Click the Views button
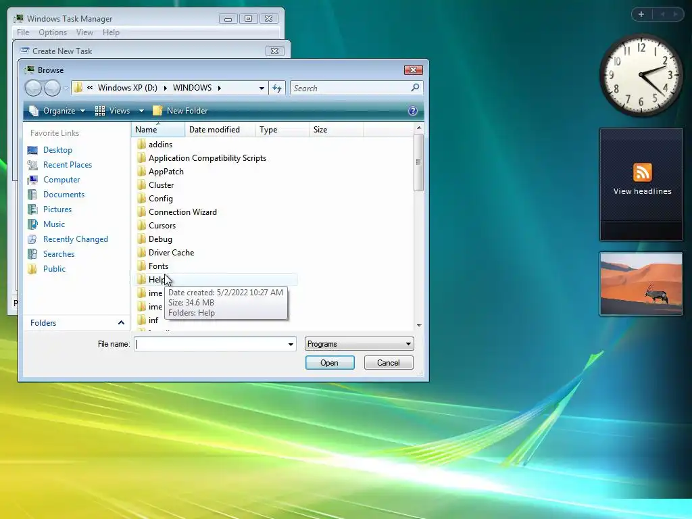This screenshot has width=692, height=519. (x=113, y=111)
